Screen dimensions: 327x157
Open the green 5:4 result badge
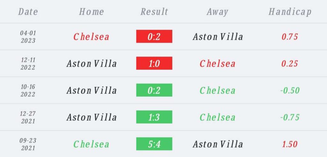[x=154, y=144]
